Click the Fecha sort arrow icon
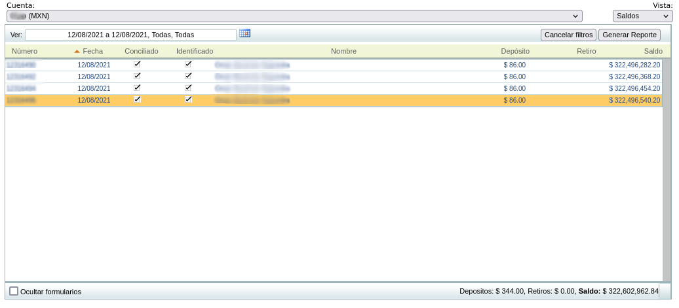The width and height of the screenshot is (679, 308). pyautogui.click(x=77, y=51)
